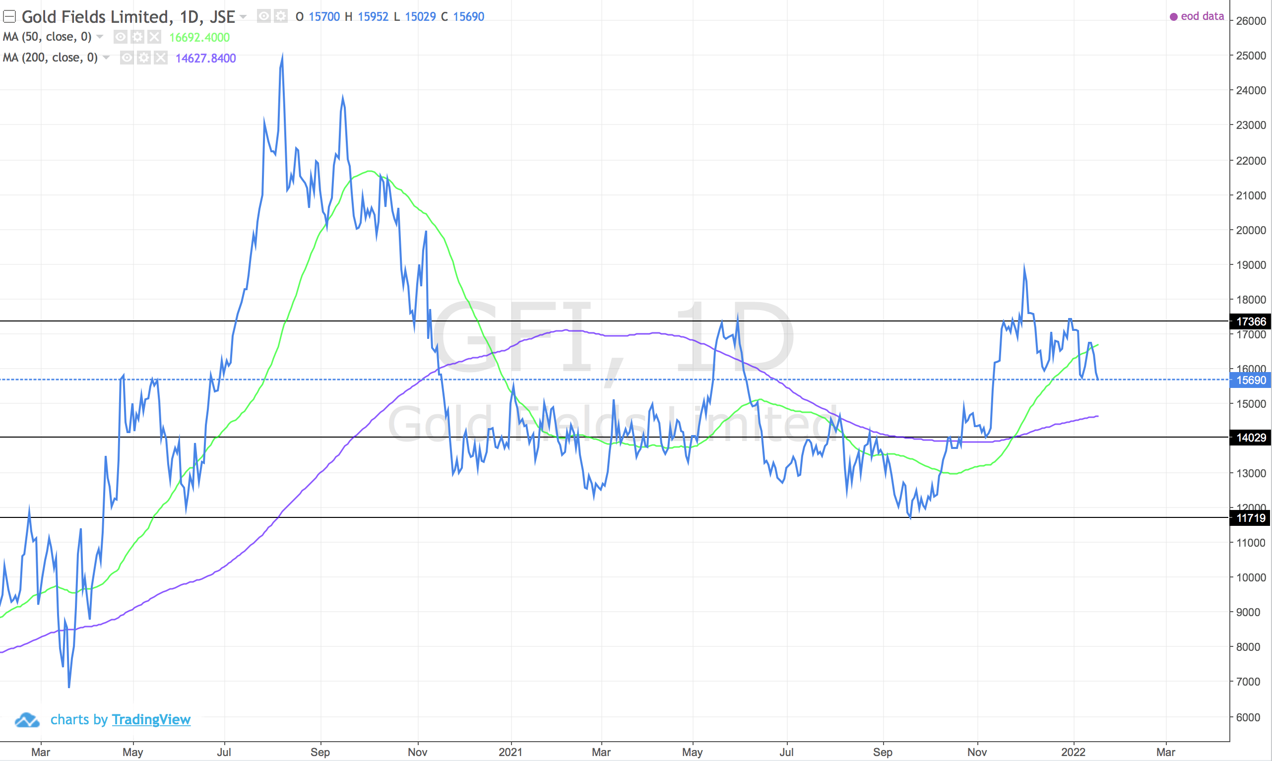
Task: Click the open price value 15700
Action: (324, 17)
